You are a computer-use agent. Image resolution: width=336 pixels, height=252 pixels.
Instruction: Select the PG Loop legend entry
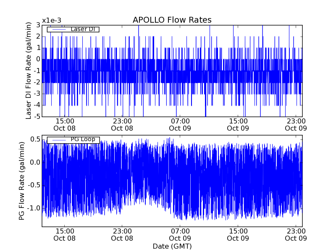pos(85,140)
